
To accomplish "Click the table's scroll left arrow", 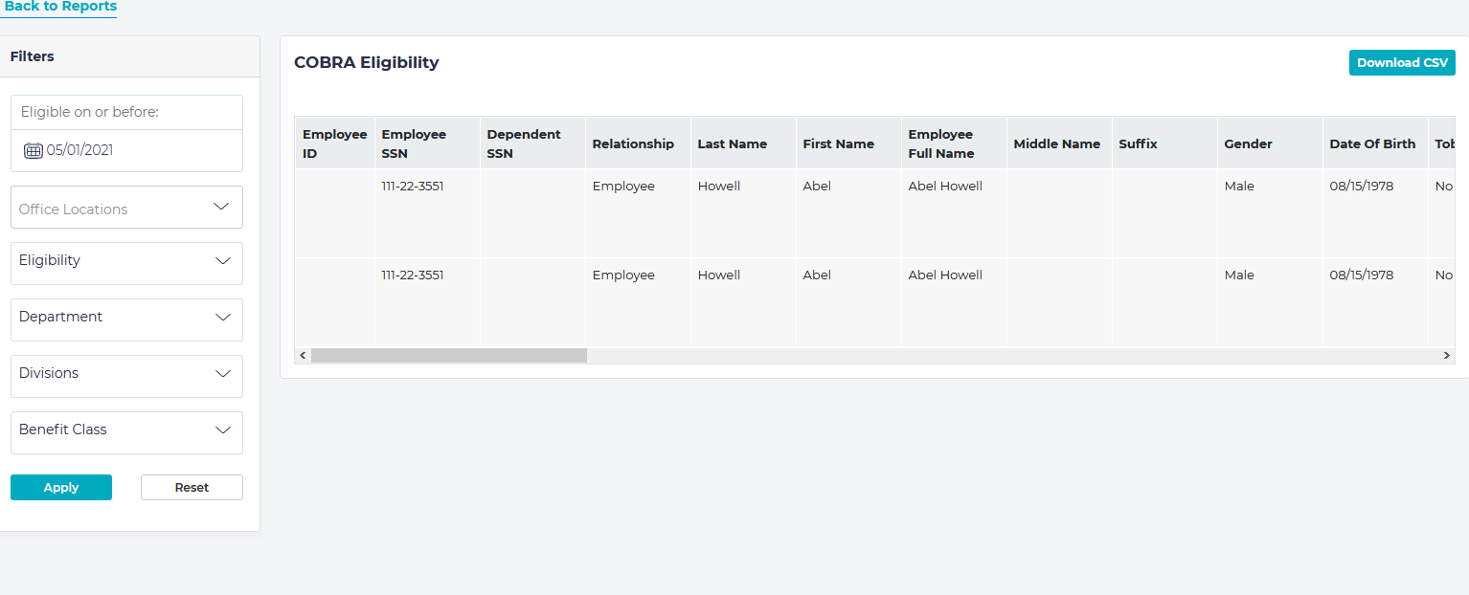I will [303, 355].
